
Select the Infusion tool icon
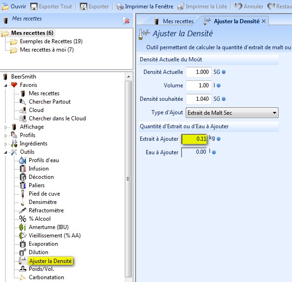point(23,169)
